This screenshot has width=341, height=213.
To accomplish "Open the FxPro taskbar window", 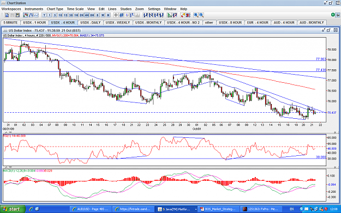I will coord(261,209).
